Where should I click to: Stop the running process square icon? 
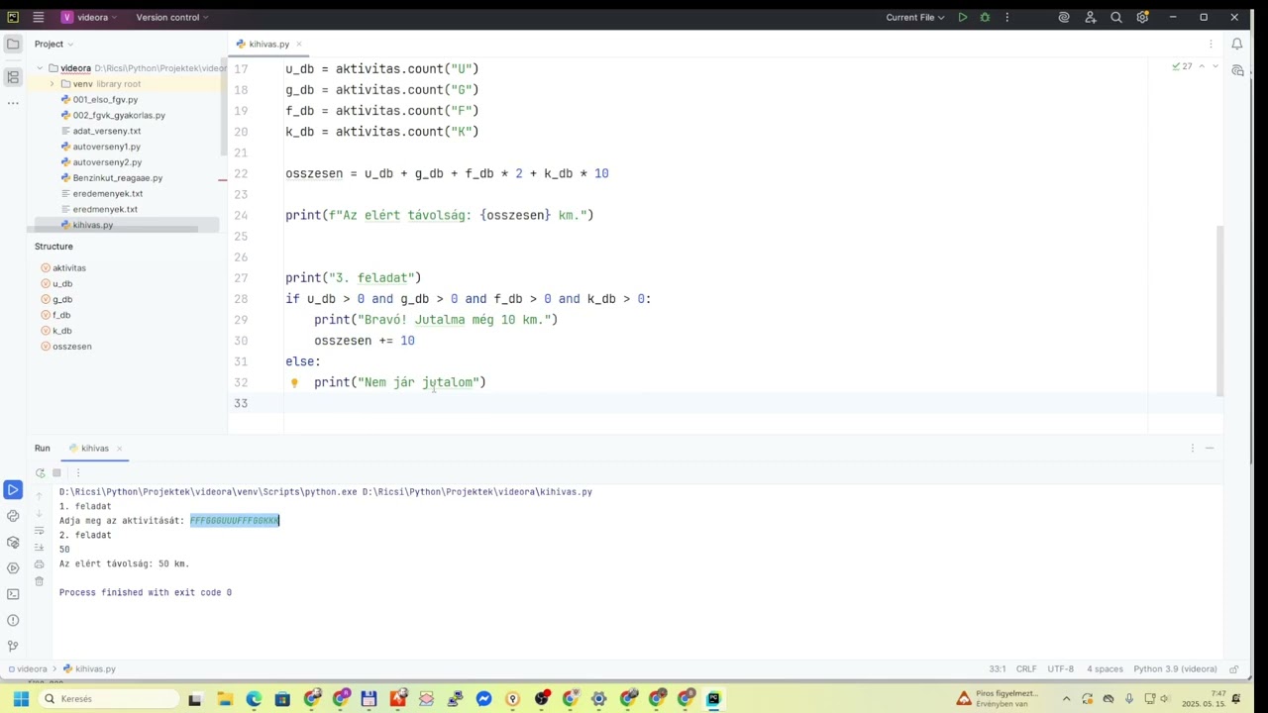[56, 472]
